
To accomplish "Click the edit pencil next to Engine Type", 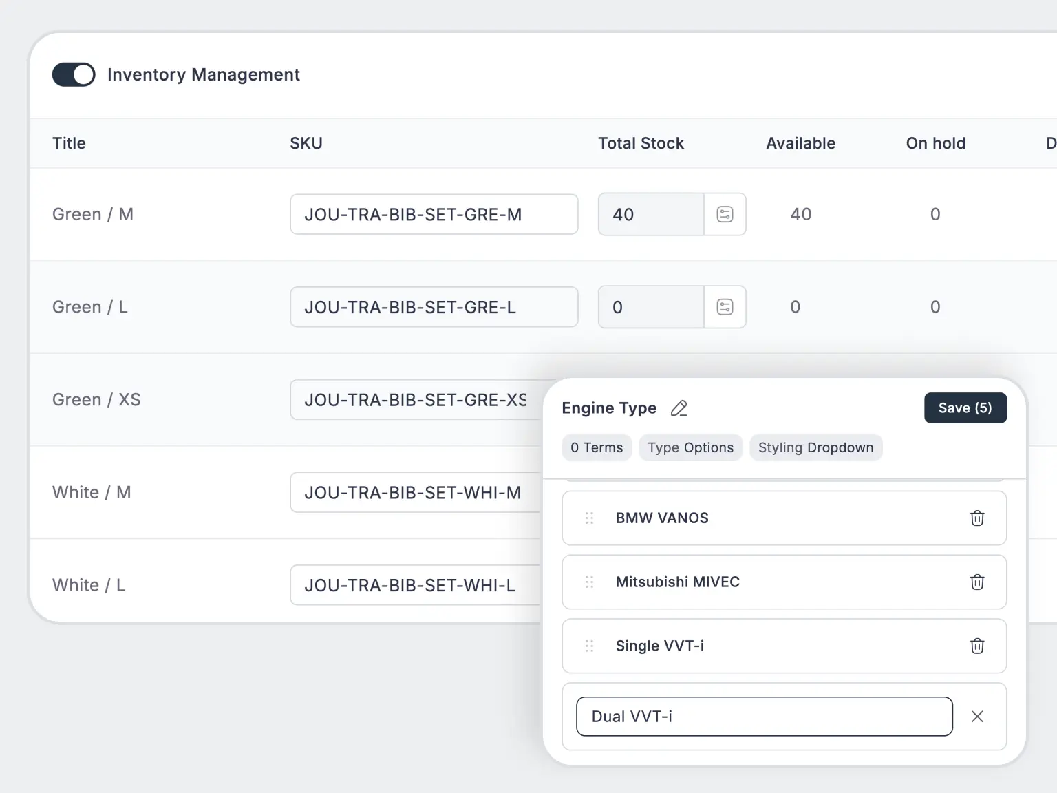I will point(679,408).
